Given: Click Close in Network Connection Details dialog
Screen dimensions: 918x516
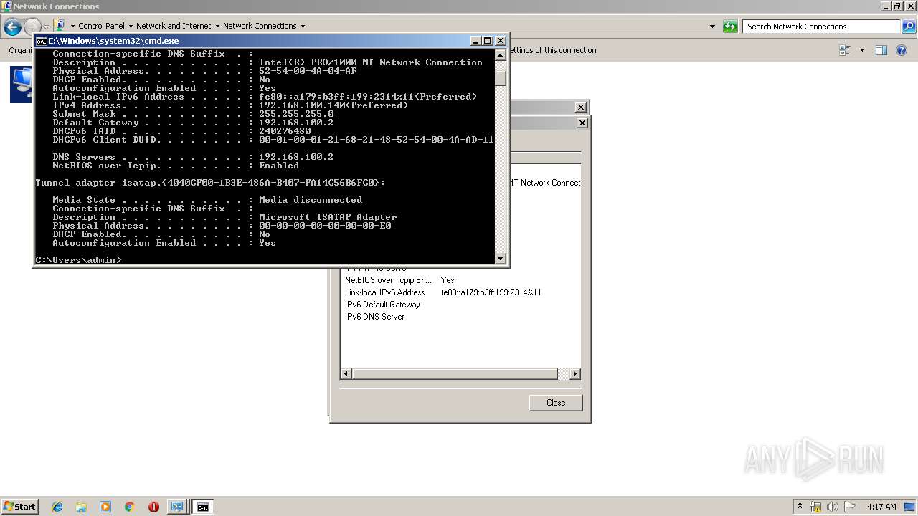Looking at the screenshot, I should point(556,403).
